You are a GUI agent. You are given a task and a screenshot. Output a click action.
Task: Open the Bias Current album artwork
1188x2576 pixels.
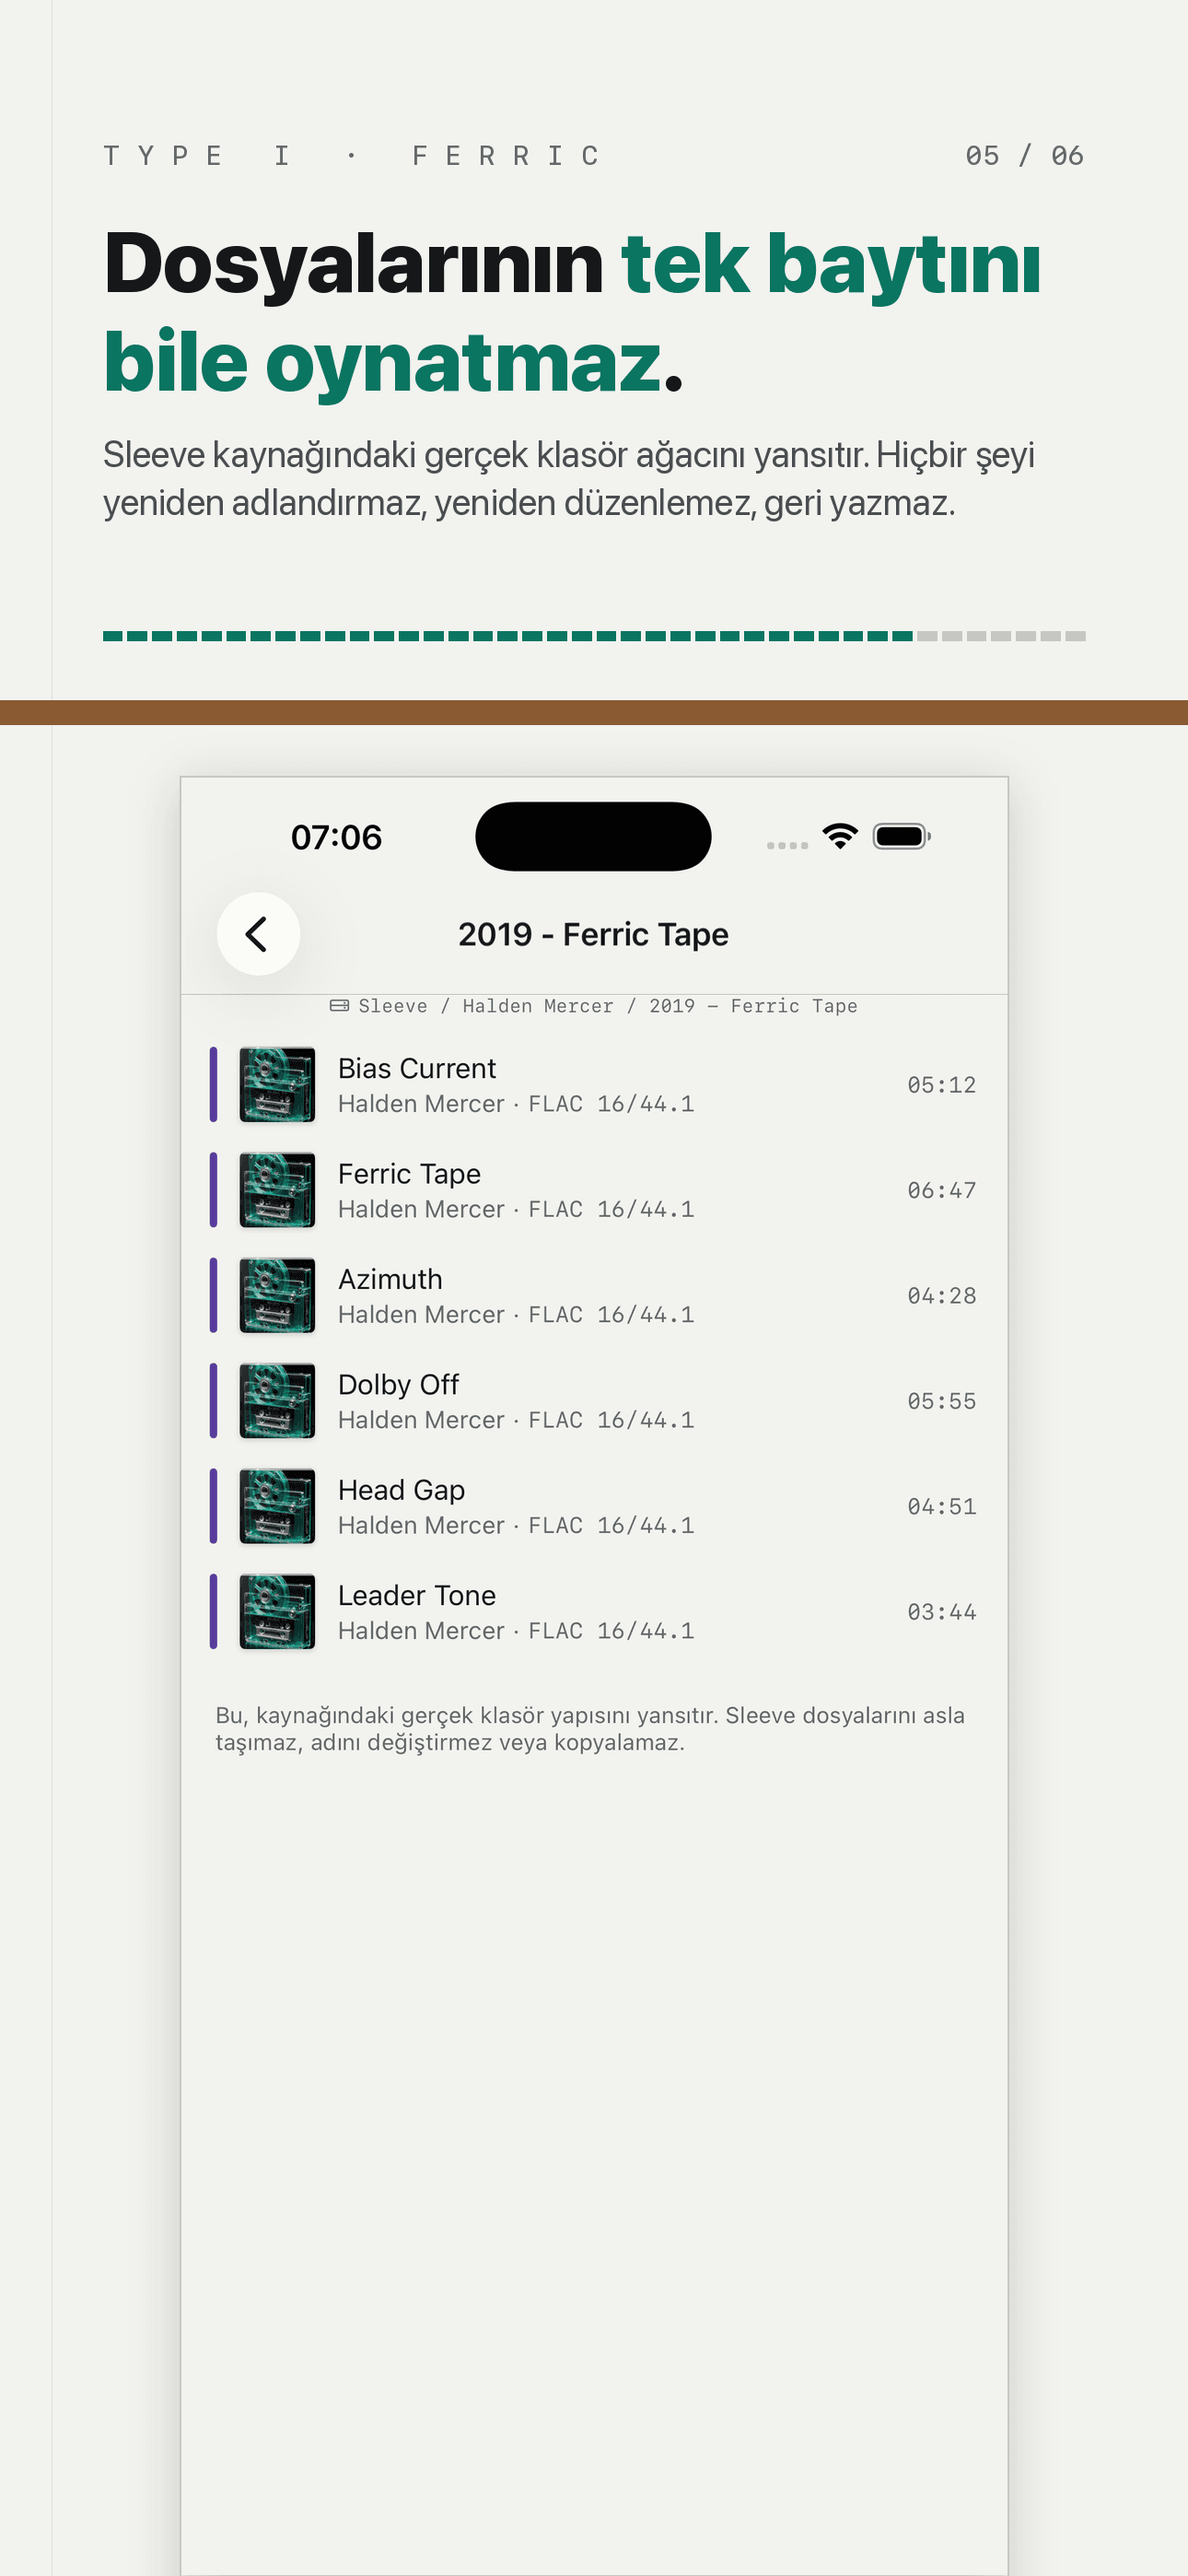(277, 1085)
